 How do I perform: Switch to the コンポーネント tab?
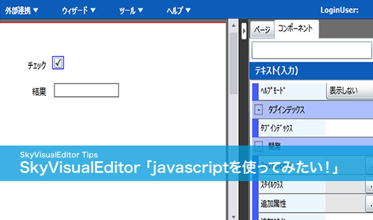coord(296,29)
